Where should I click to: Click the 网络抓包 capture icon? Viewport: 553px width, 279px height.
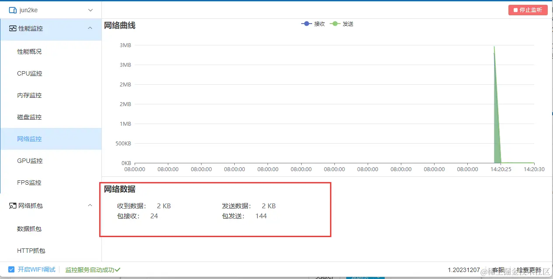point(13,205)
